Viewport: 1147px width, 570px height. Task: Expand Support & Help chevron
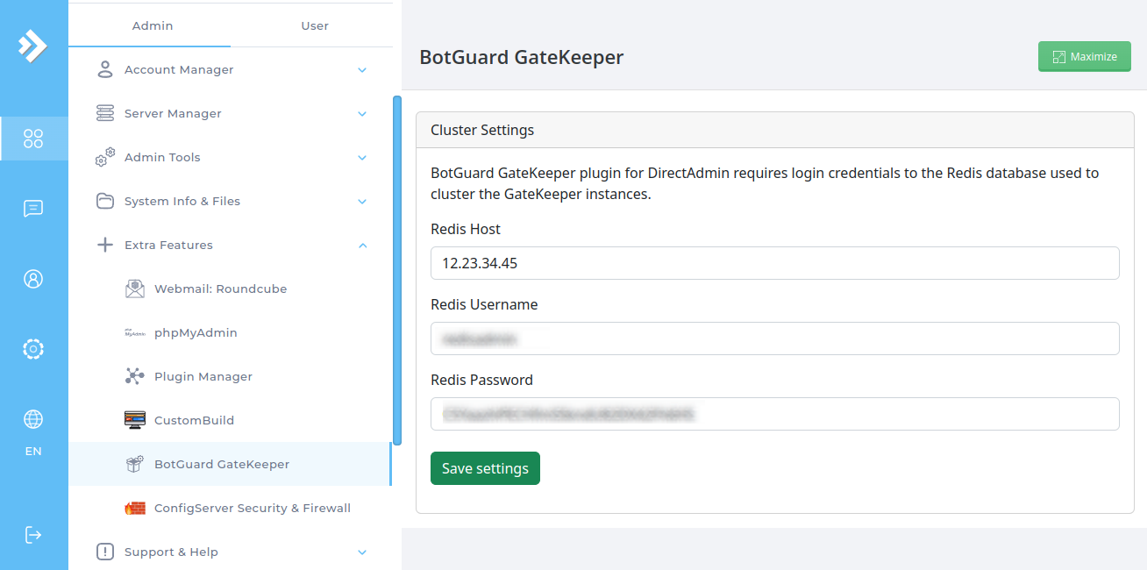(x=362, y=552)
